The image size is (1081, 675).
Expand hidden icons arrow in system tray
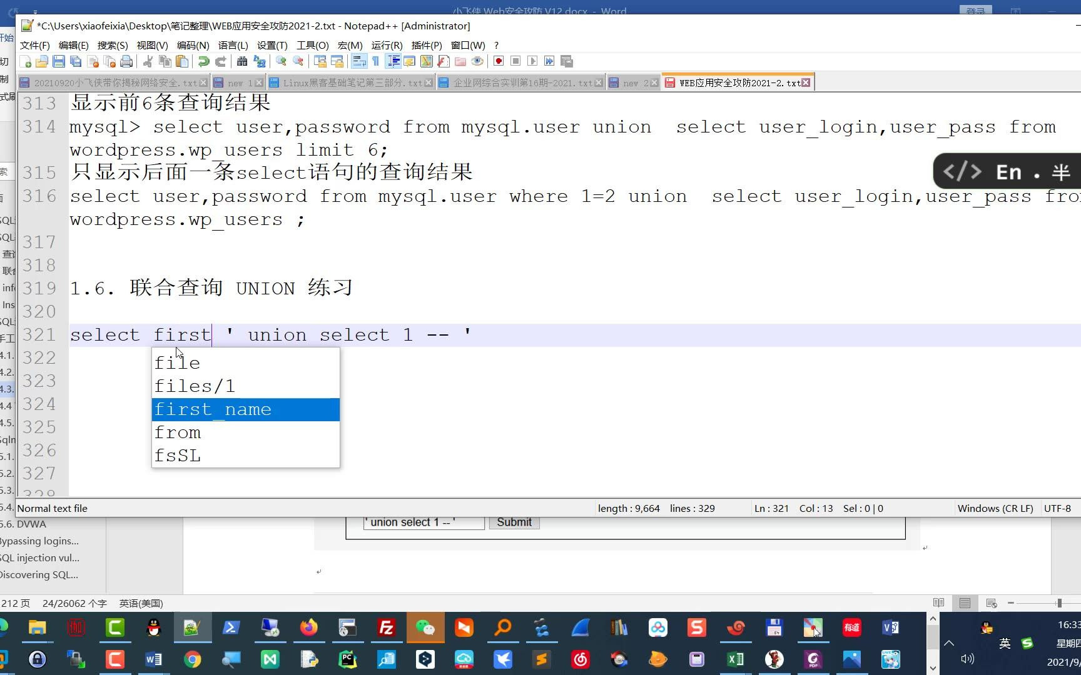click(949, 642)
